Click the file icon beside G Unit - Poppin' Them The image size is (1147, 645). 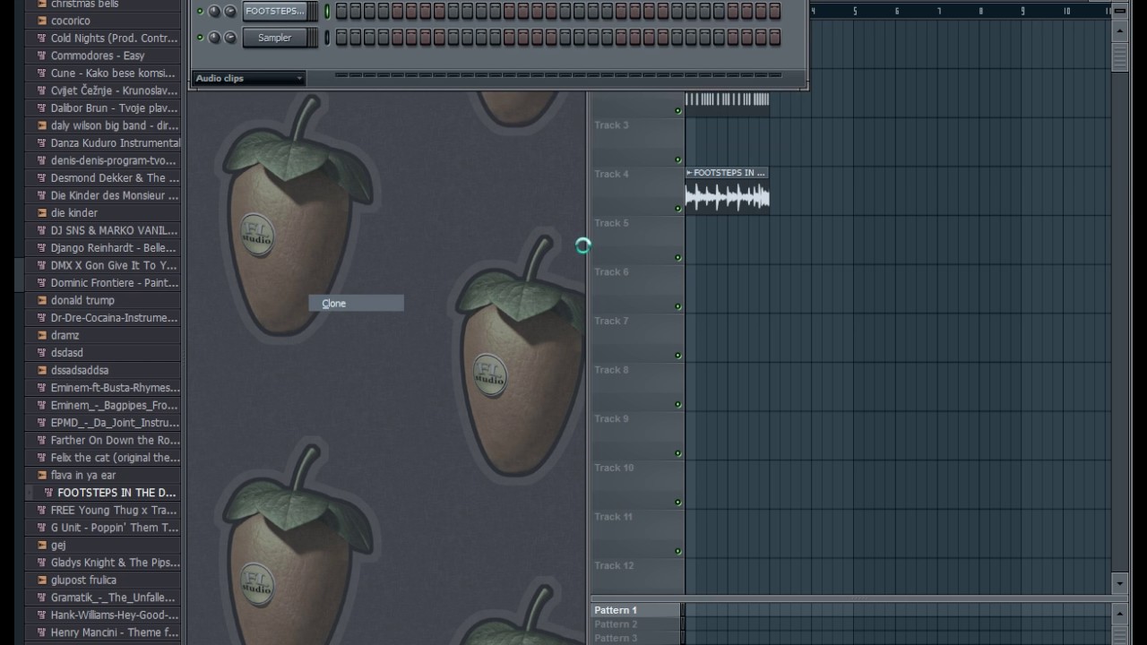[41, 528]
